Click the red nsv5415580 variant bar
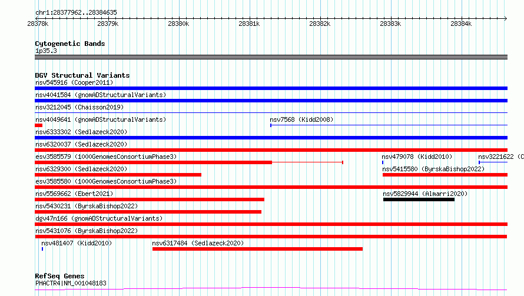 pos(445,175)
